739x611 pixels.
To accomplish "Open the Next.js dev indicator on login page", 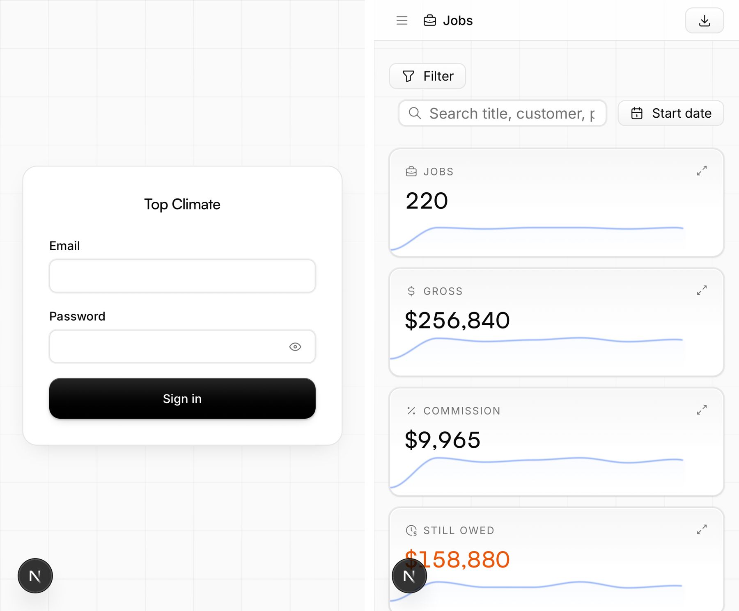I will [35, 576].
